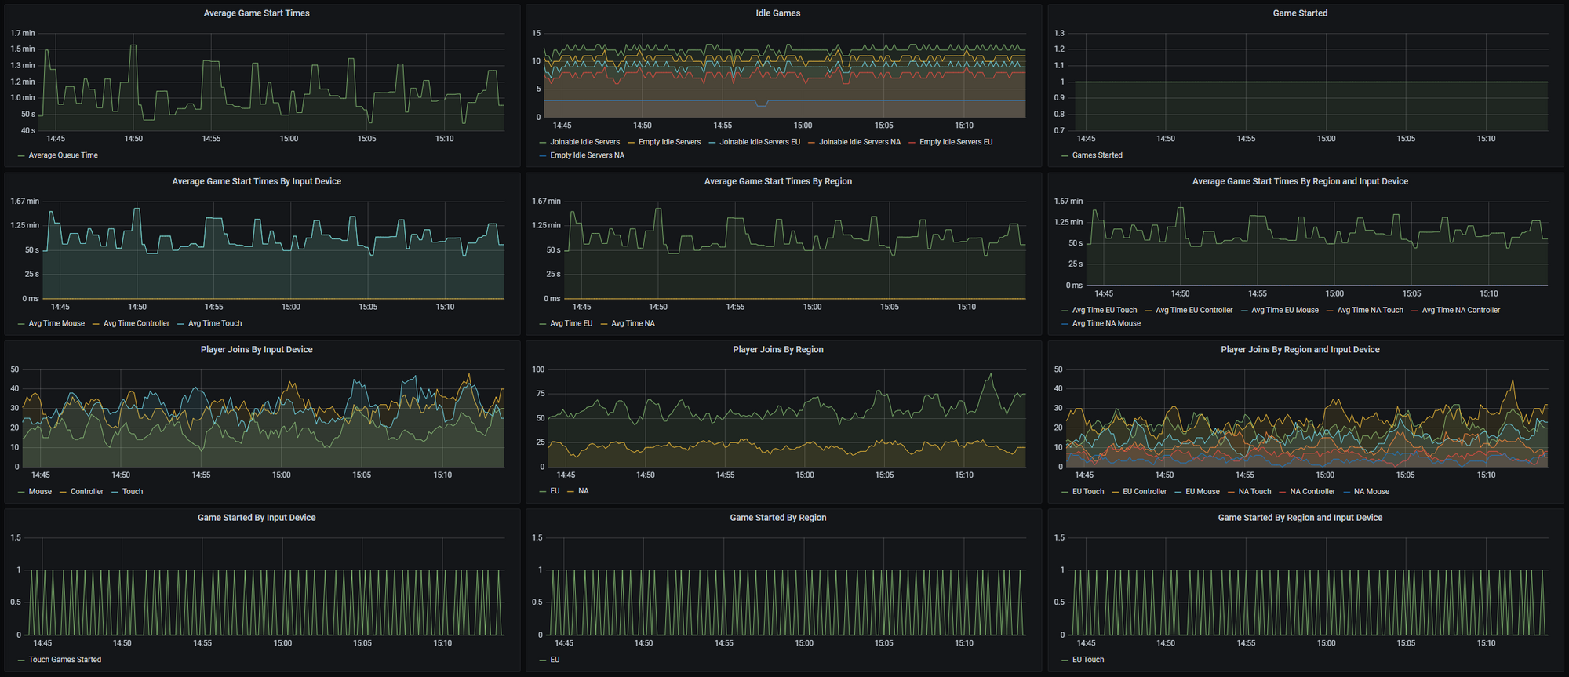Open Player Joins By Input Device title menu

point(257,350)
